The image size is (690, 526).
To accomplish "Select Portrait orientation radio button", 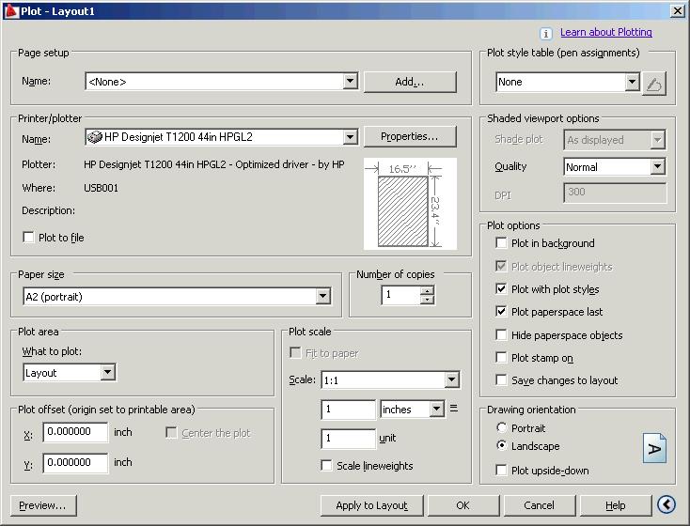I will (501, 427).
